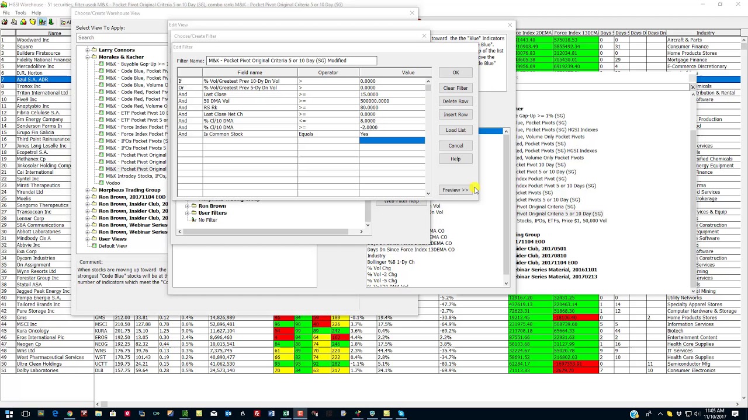Select the 'Is Common Stock' field name cell

pos(250,134)
